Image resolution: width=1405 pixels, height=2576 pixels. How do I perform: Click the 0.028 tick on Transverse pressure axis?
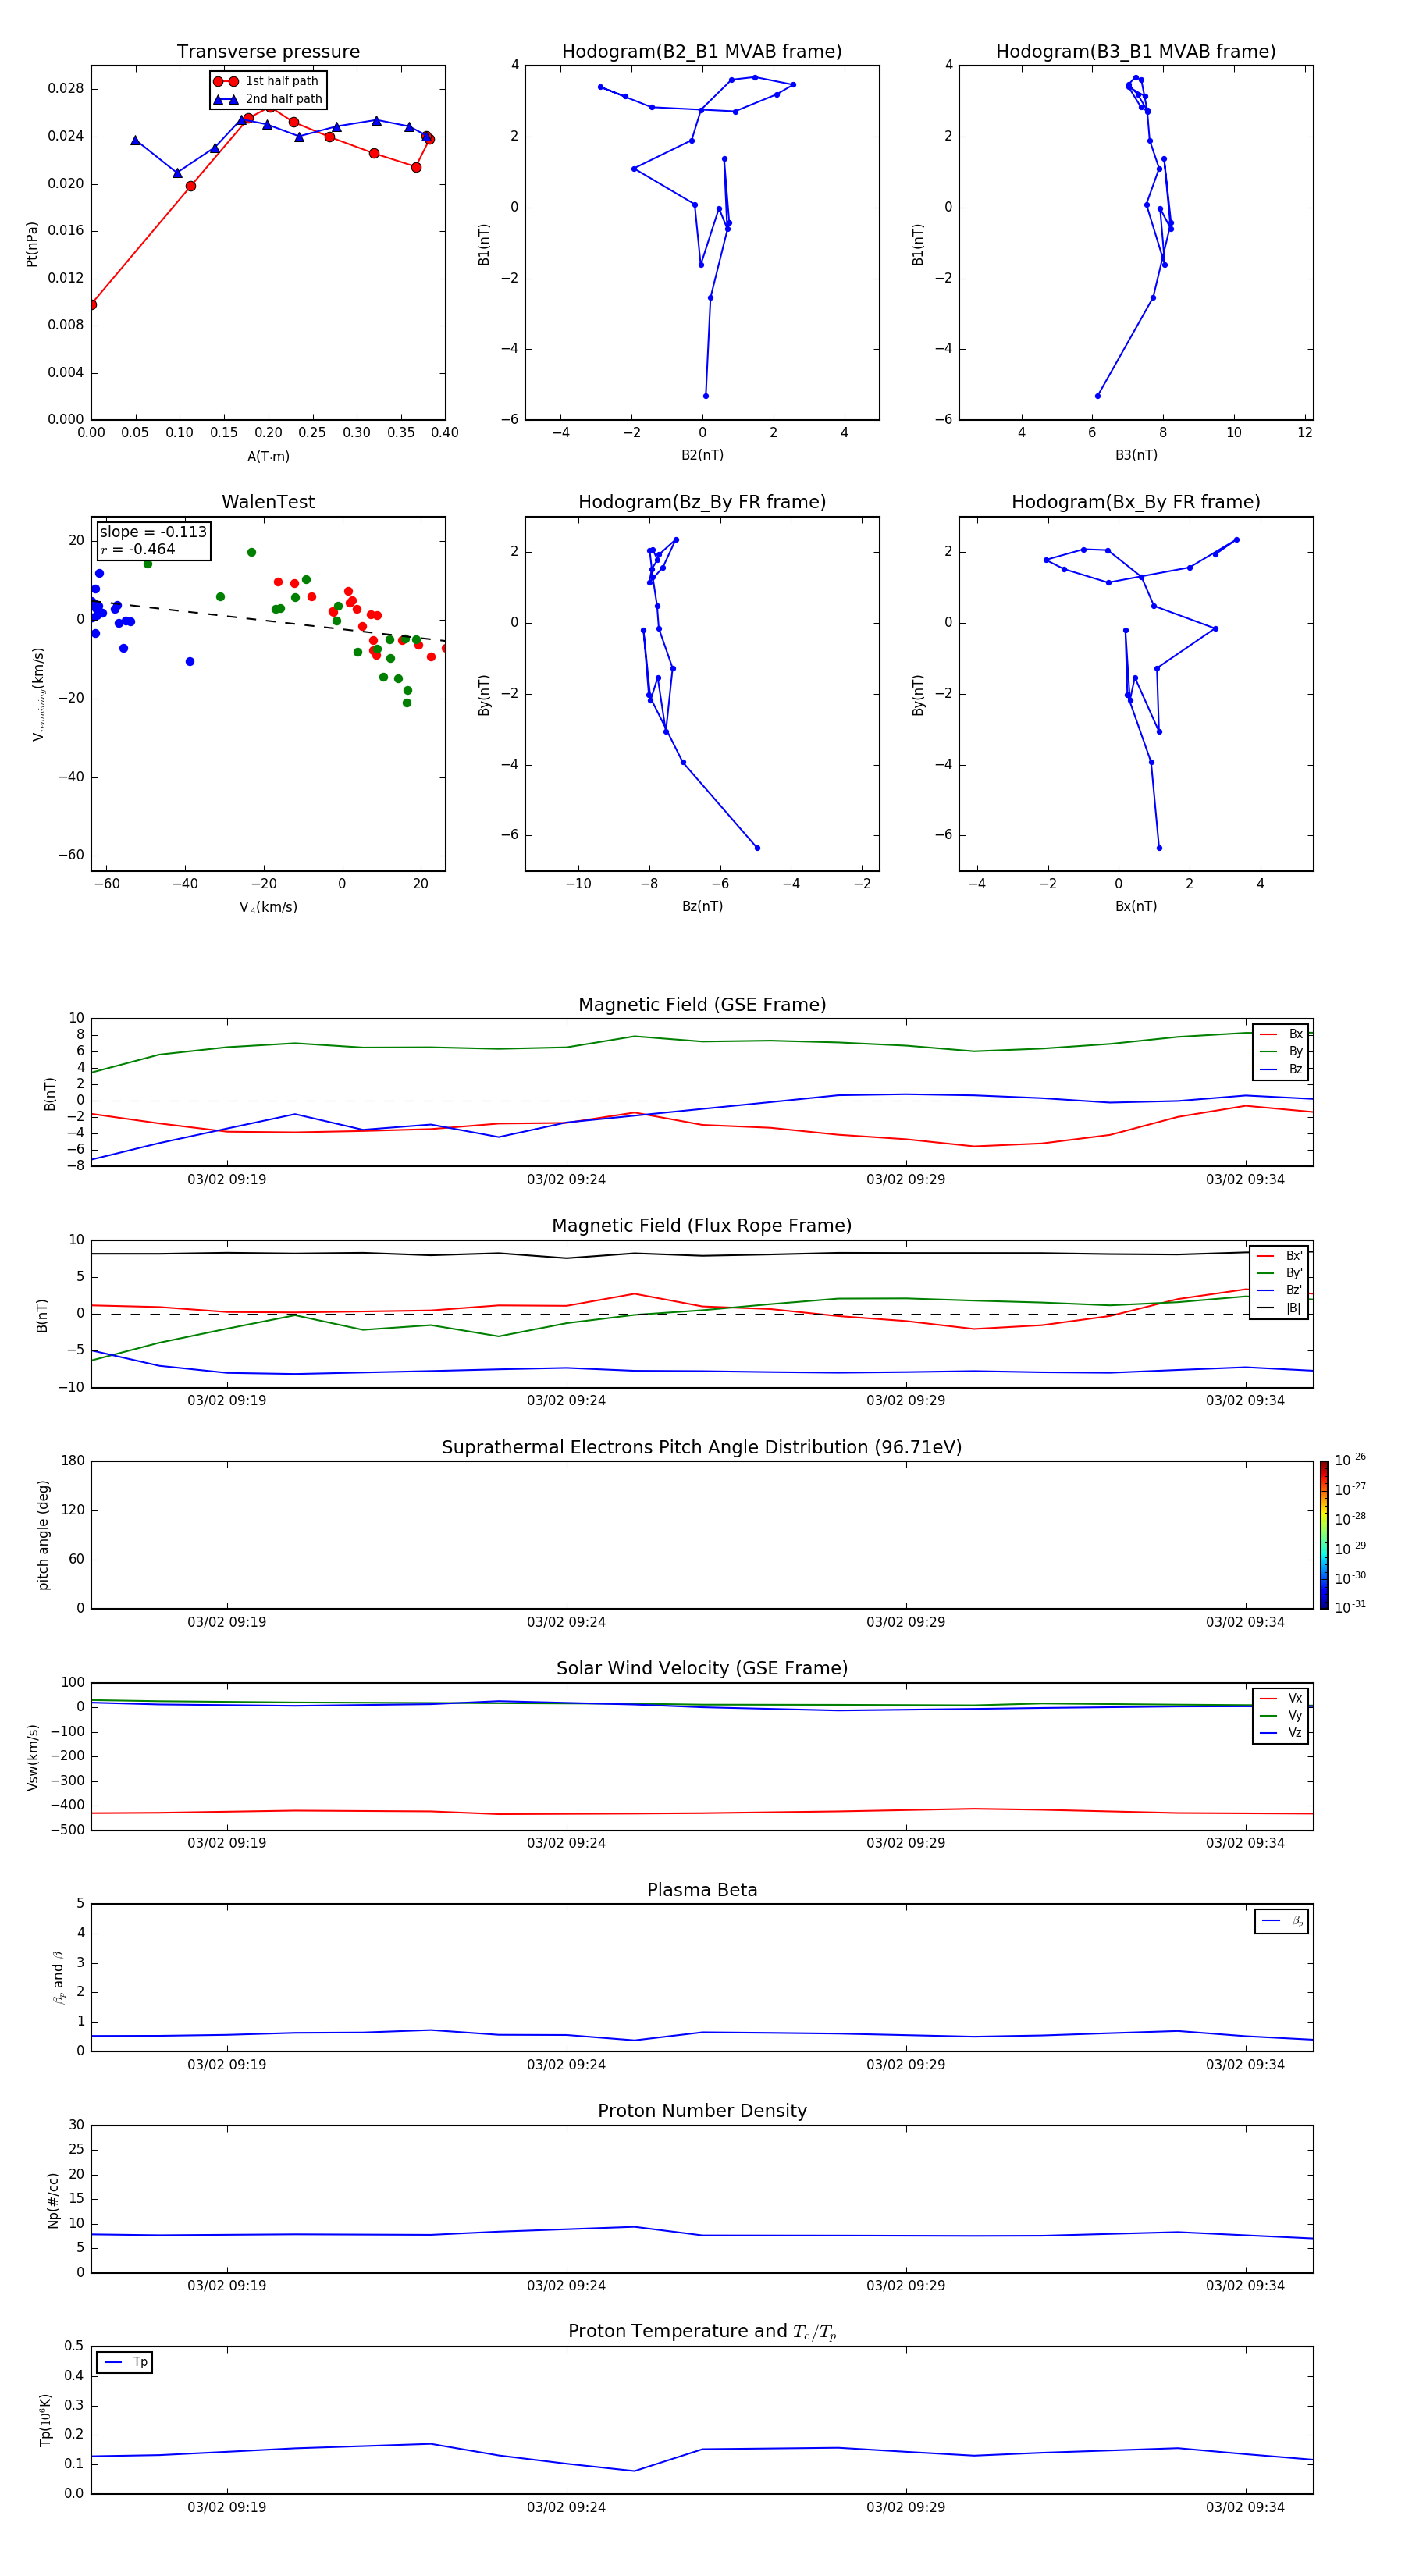[x=65, y=89]
